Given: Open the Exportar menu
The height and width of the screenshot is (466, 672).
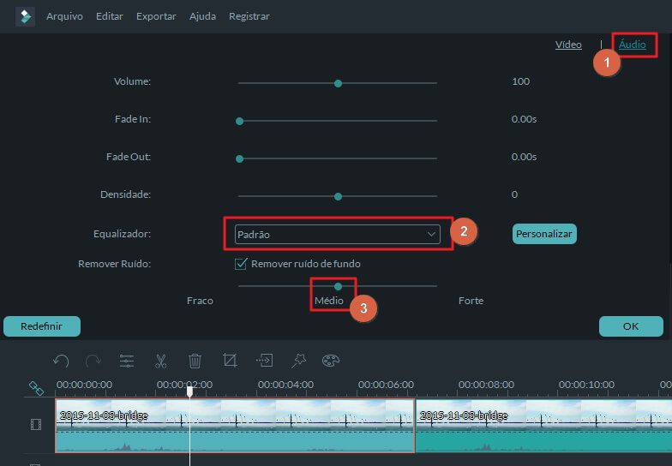Looking at the screenshot, I should tap(156, 16).
